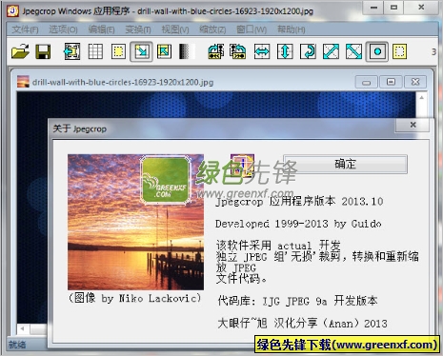Click the vertical scrollbar up arrow

pos(421,98)
